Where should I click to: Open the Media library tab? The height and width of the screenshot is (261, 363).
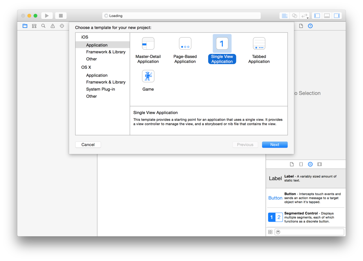click(319, 164)
